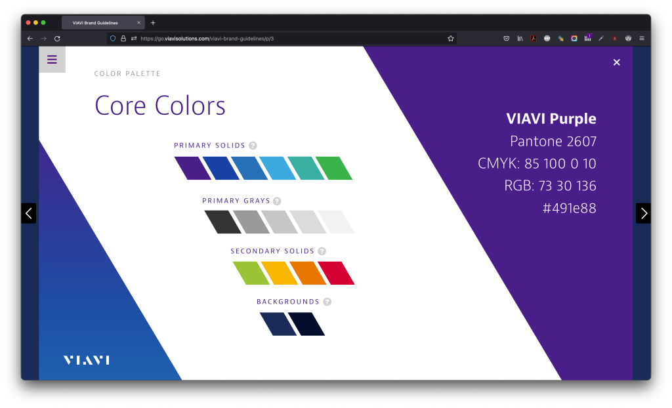The width and height of the screenshot is (672, 408).
Task: Switch to the VIAVI Brand Guidelines tab
Action: click(98, 22)
